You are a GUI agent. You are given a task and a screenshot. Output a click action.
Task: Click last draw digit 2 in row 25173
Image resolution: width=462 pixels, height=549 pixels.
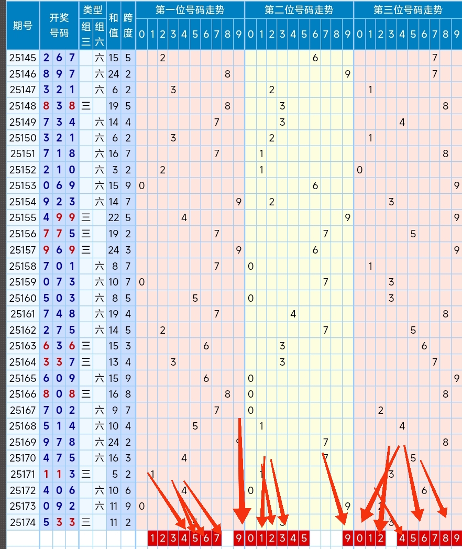point(72,506)
